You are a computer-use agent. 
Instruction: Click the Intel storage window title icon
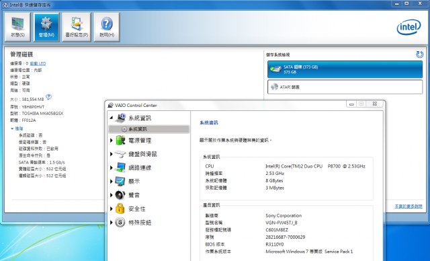pyautogui.click(x=5, y=5)
